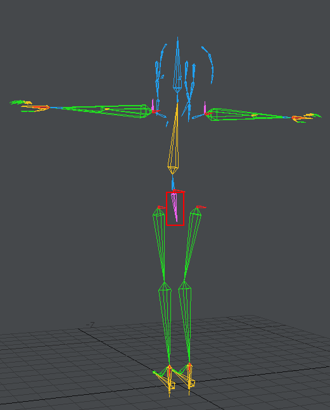Click the forearm bone on screen right
The height and width of the screenshot is (410, 330).
click(274, 116)
